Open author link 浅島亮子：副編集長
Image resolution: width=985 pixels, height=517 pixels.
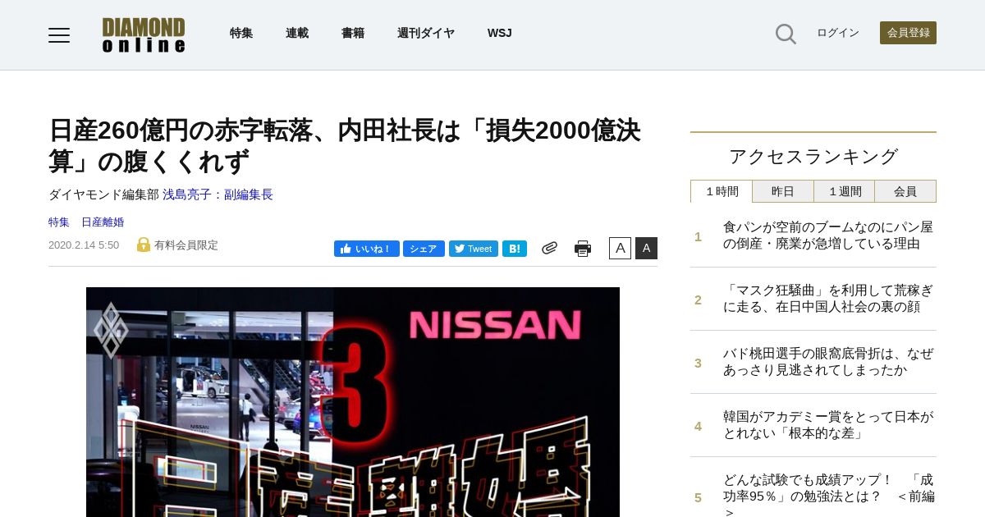tap(218, 194)
